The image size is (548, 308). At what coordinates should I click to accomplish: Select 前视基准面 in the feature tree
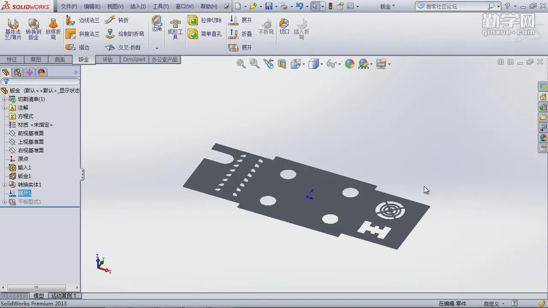[x=31, y=133]
